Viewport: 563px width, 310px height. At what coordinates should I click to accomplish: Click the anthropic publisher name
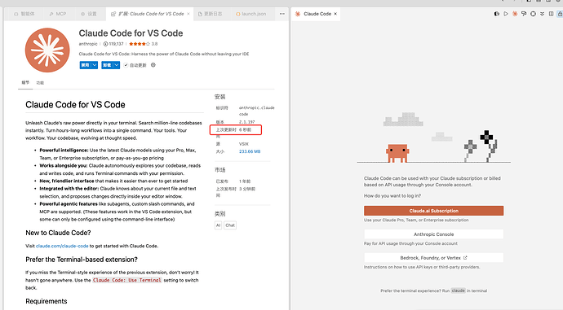(88, 44)
